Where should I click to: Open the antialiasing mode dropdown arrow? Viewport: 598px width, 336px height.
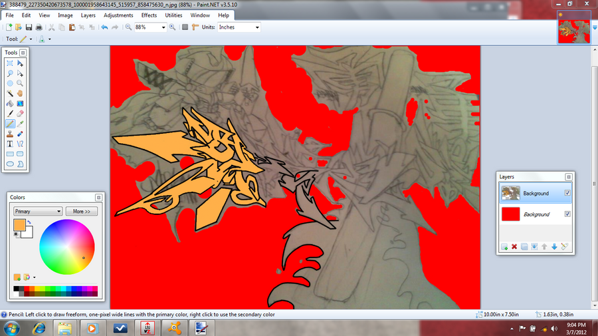point(50,39)
